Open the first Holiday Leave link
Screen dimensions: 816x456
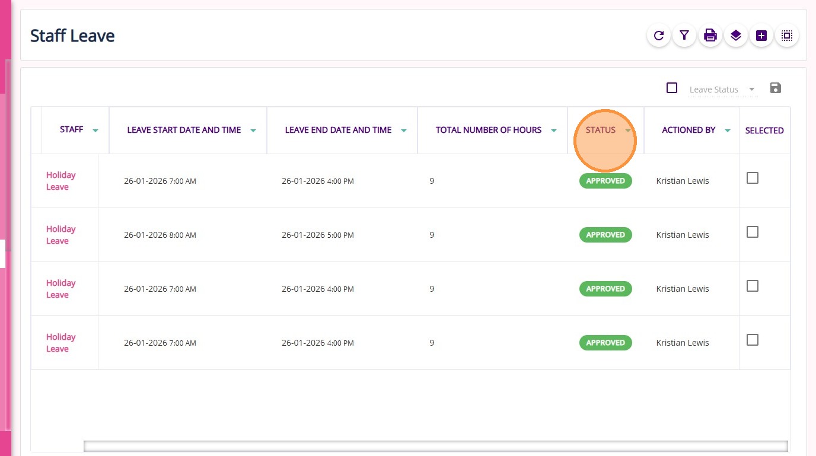coord(60,181)
